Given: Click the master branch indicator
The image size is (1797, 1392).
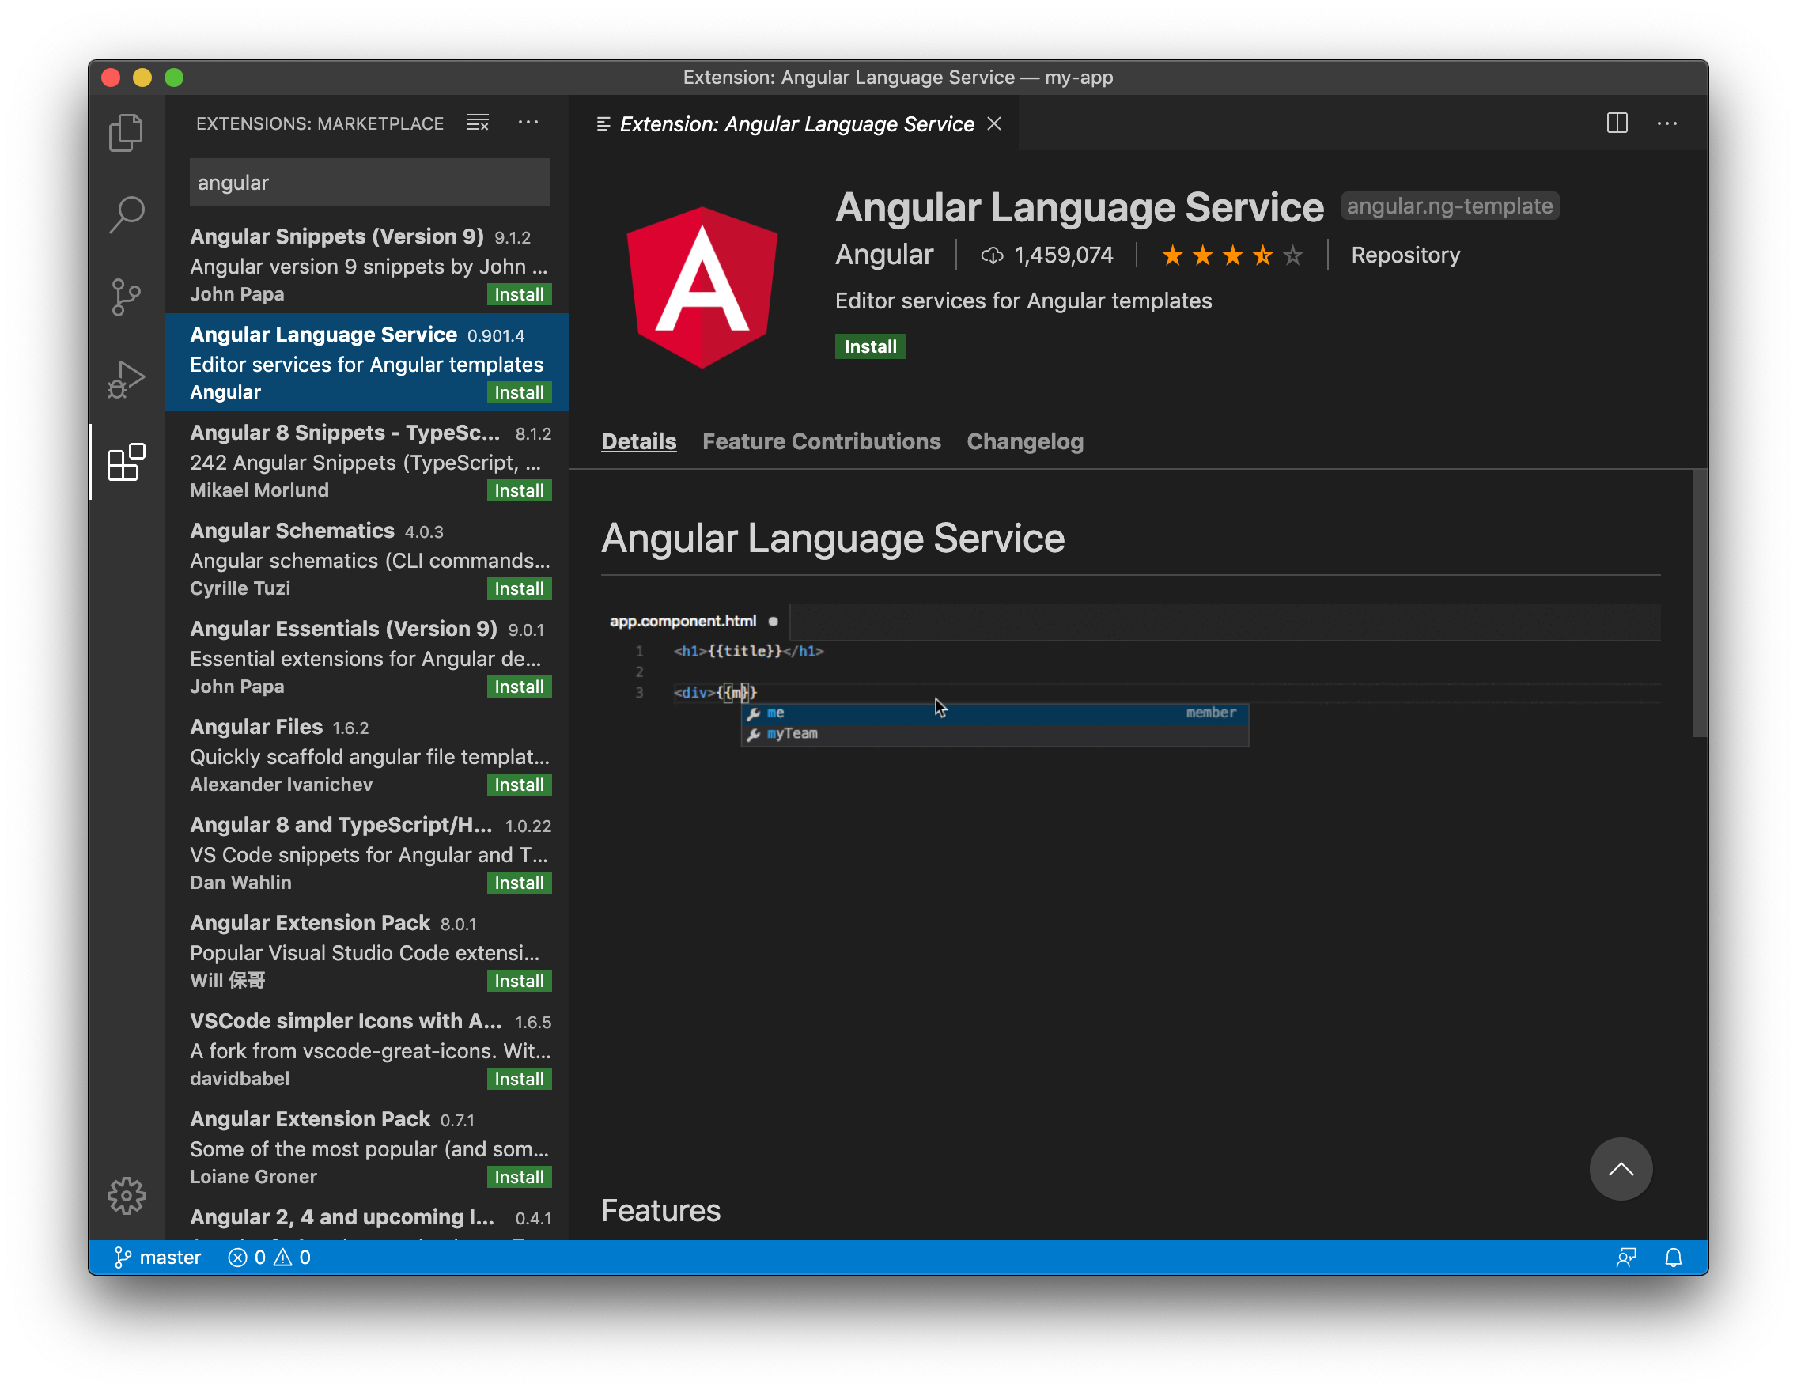Looking at the screenshot, I should pyautogui.click(x=158, y=1257).
